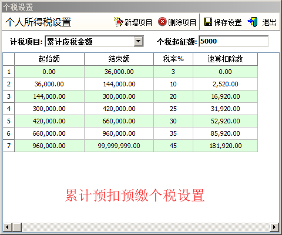Open the 计税项目 dropdown arrow
This screenshot has width=282, height=235.
139,41
